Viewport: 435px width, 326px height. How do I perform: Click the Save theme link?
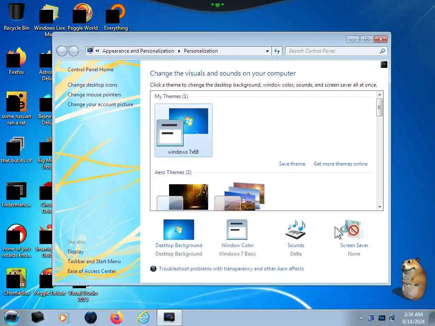coord(292,164)
